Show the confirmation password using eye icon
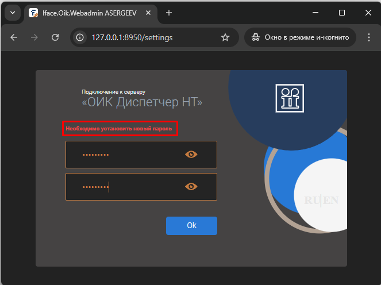Viewport: 381px width, 285px height. click(x=191, y=187)
